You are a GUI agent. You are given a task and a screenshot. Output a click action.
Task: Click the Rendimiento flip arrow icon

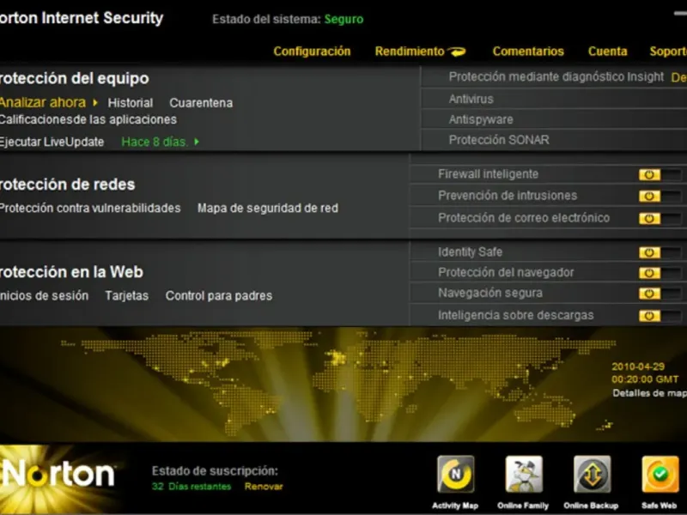(457, 51)
